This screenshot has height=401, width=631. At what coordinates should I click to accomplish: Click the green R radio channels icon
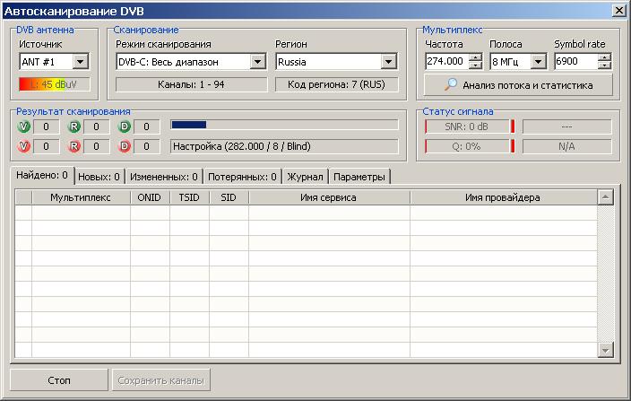coord(74,126)
